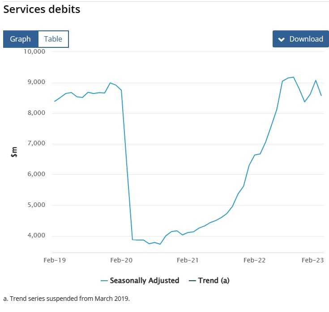Image resolution: width=329 pixels, height=312 pixels.
Task: Select the Graph tab
Action: (21, 39)
